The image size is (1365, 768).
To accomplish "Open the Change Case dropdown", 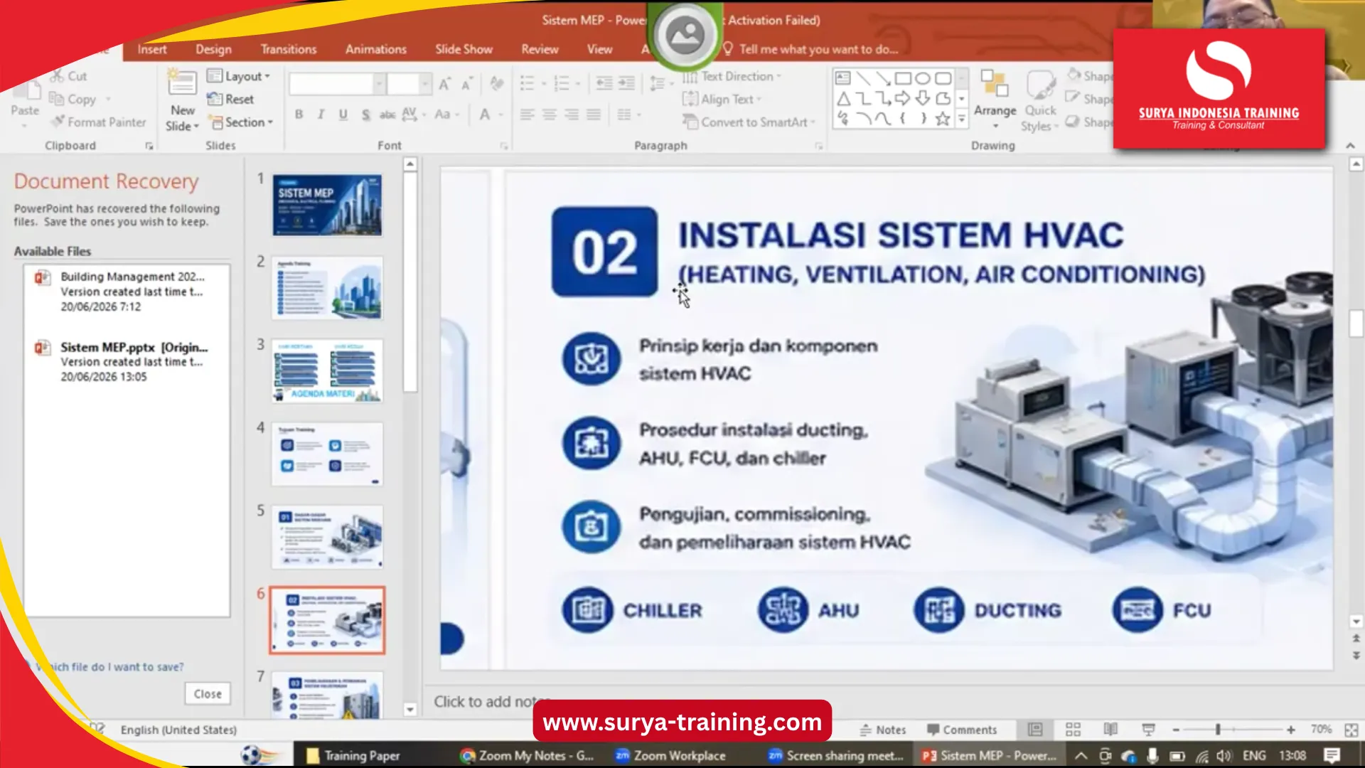I will (x=447, y=114).
